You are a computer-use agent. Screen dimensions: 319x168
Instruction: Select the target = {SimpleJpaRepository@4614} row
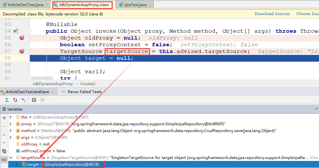pos(164,164)
